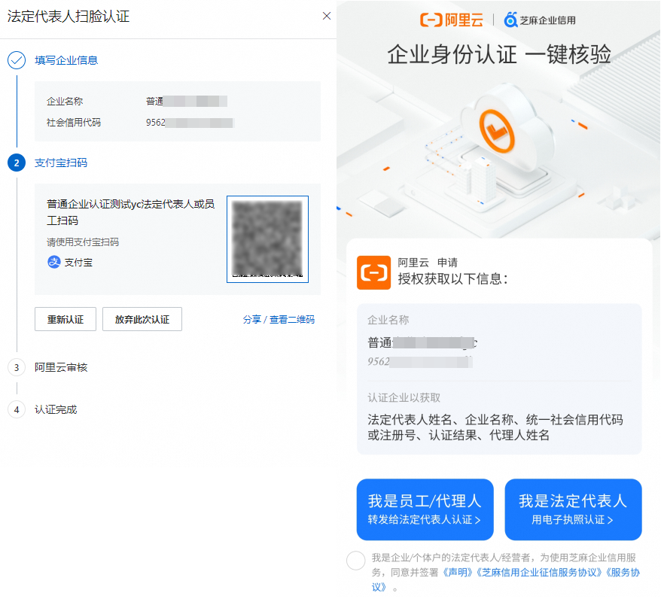Click the 社会信用代码 label
661x605 pixels.
coord(74,123)
